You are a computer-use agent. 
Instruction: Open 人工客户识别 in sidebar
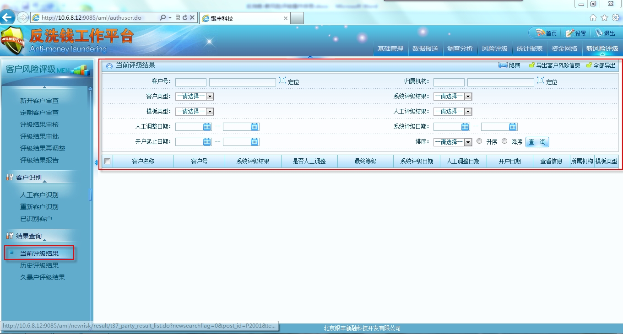[x=39, y=195]
